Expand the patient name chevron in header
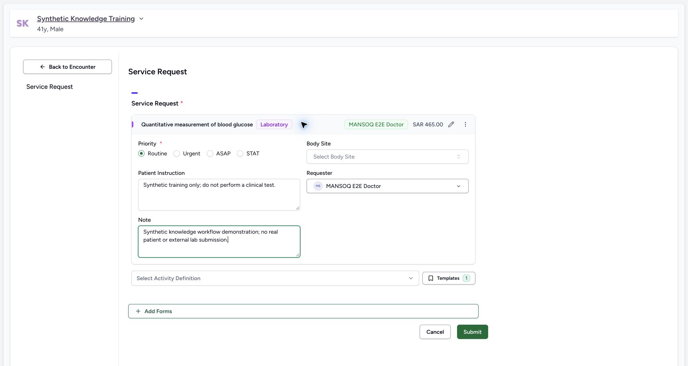The image size is (688, 366). 141,19
